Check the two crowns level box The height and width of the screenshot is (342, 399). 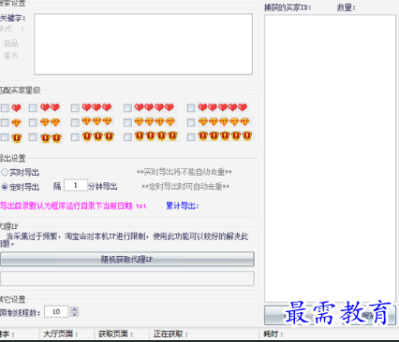[33, 137]
